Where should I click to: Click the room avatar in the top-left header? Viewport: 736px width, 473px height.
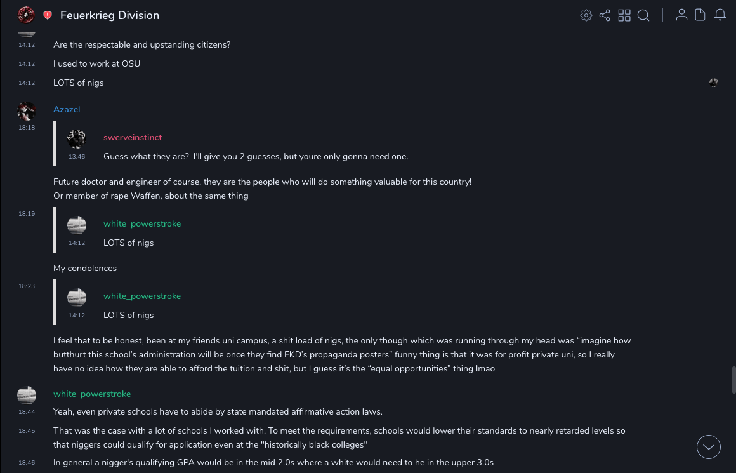[x=26, y=15]
